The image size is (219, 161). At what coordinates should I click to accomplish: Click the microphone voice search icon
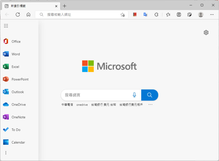pos(134,95)
